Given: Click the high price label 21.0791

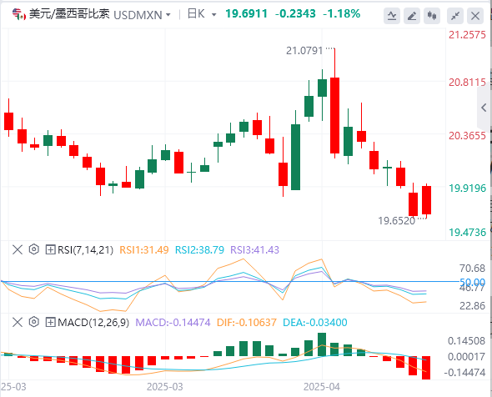Looking at the screenshot, I should pos(304,51).
